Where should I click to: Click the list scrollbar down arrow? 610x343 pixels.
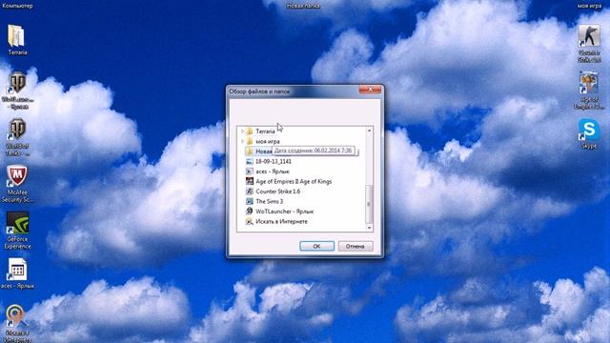tap(369, 228)
